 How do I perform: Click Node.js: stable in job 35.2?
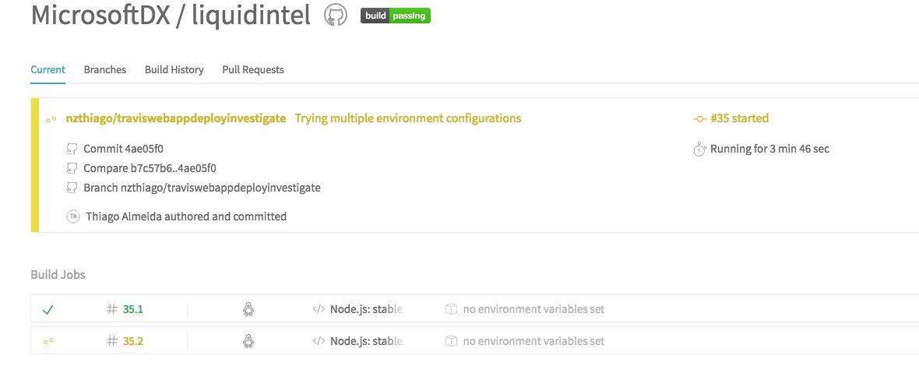point(366,341)
